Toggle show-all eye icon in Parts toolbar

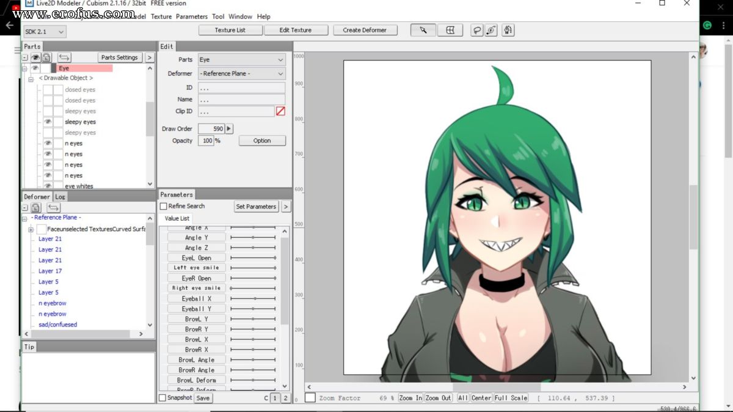(35, 57)
